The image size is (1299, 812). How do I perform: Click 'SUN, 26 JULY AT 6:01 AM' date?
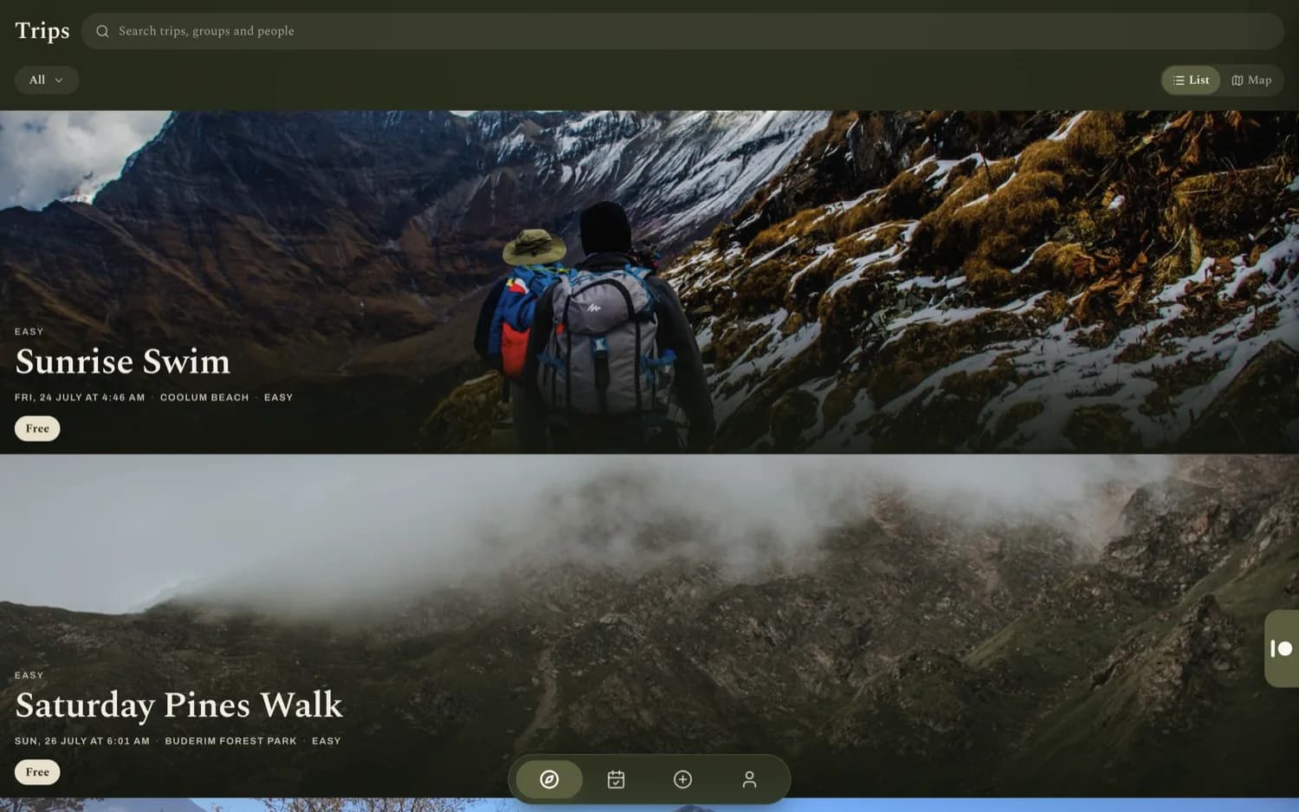82,741
